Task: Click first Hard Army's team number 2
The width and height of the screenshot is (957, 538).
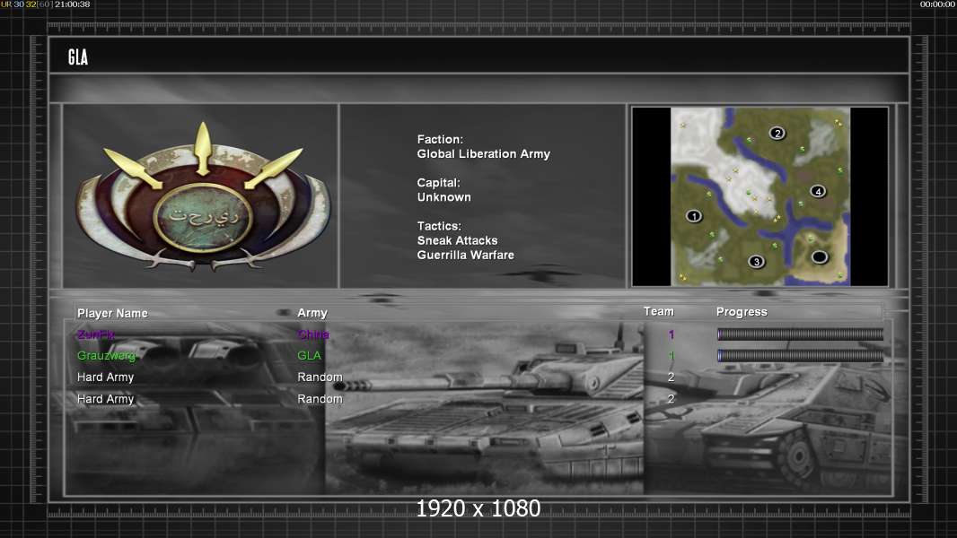Action: click(671, 377)
